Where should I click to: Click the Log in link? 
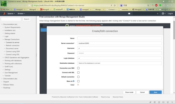click(170, 14)
